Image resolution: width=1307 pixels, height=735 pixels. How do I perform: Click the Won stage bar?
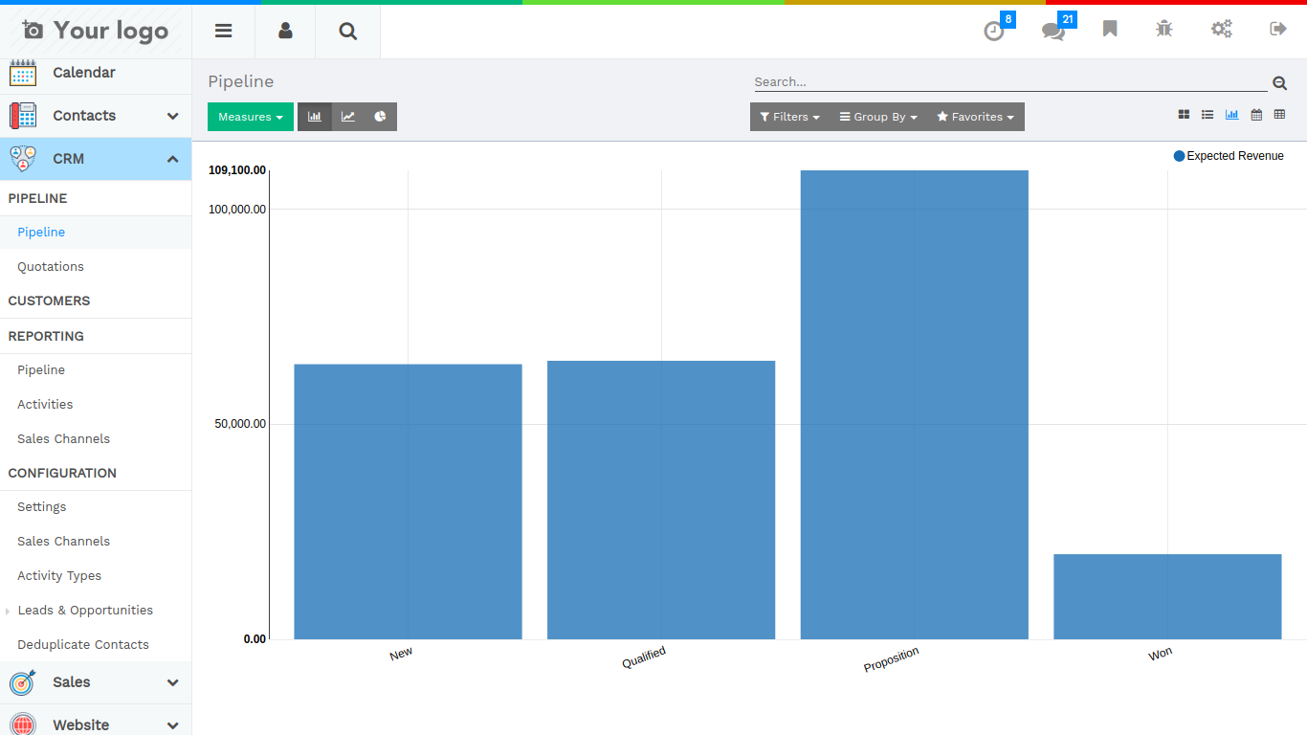coord(1167,596)
